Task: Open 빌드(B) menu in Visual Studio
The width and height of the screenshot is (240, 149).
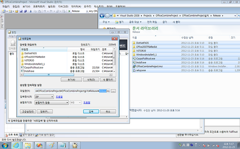Action: [x=52, y=6]
